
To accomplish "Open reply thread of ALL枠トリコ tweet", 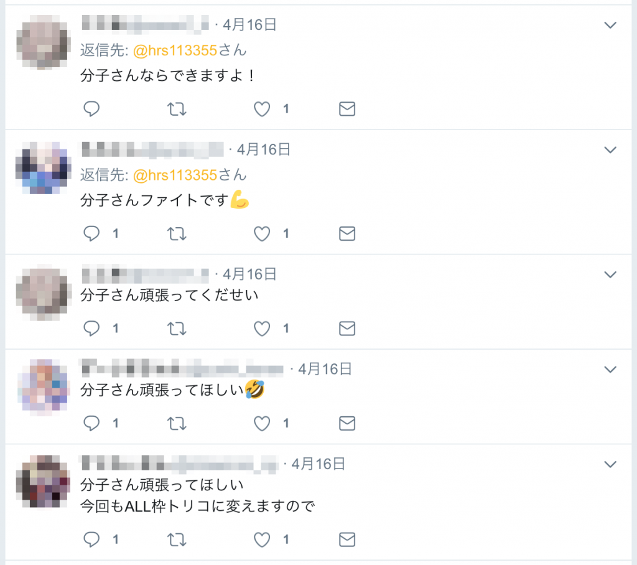I will (x=91, y=539).
